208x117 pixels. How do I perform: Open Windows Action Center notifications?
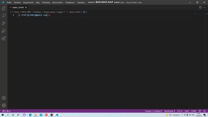point(205,115)
